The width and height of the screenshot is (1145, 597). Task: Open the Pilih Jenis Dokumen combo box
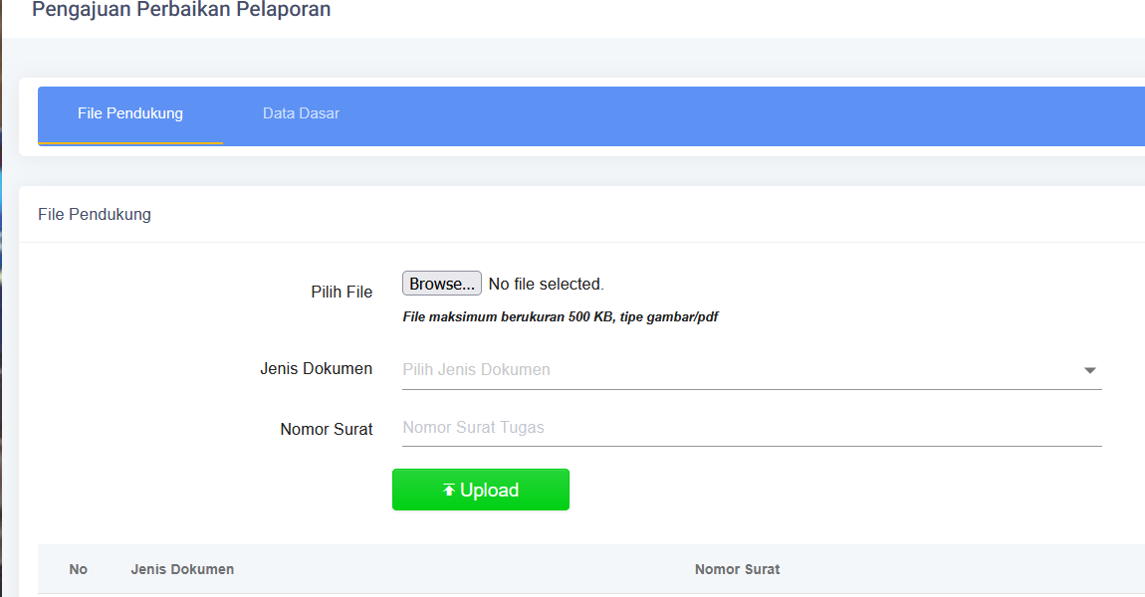(x=752, y=370)
